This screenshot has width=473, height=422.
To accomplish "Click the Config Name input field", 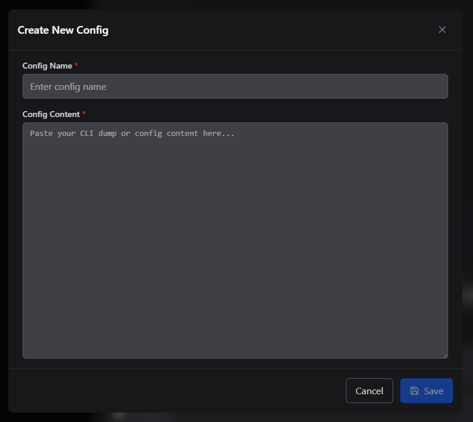I will 235,86.
